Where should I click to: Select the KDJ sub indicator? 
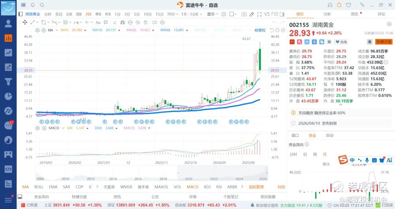pos(207,187)
